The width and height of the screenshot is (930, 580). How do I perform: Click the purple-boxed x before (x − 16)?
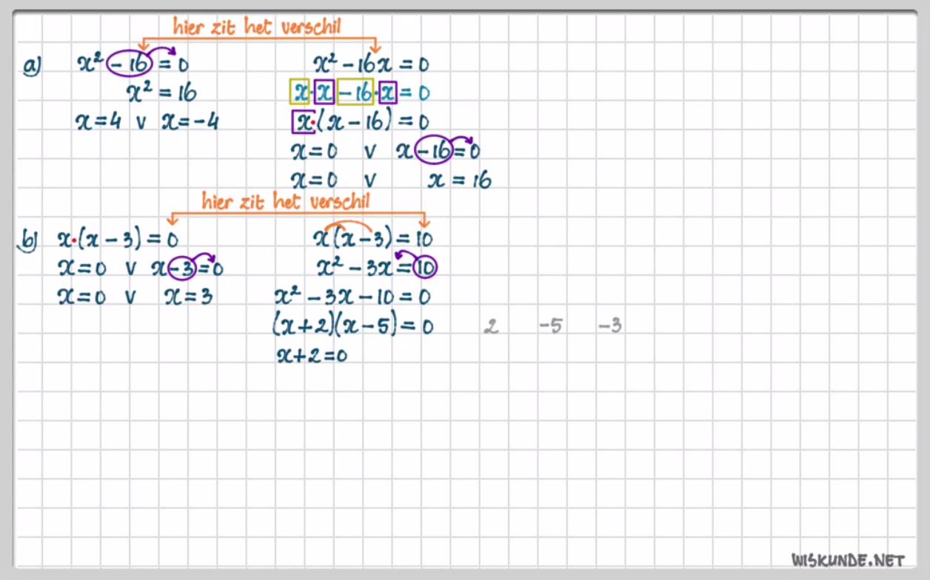(x=304, y=121)
